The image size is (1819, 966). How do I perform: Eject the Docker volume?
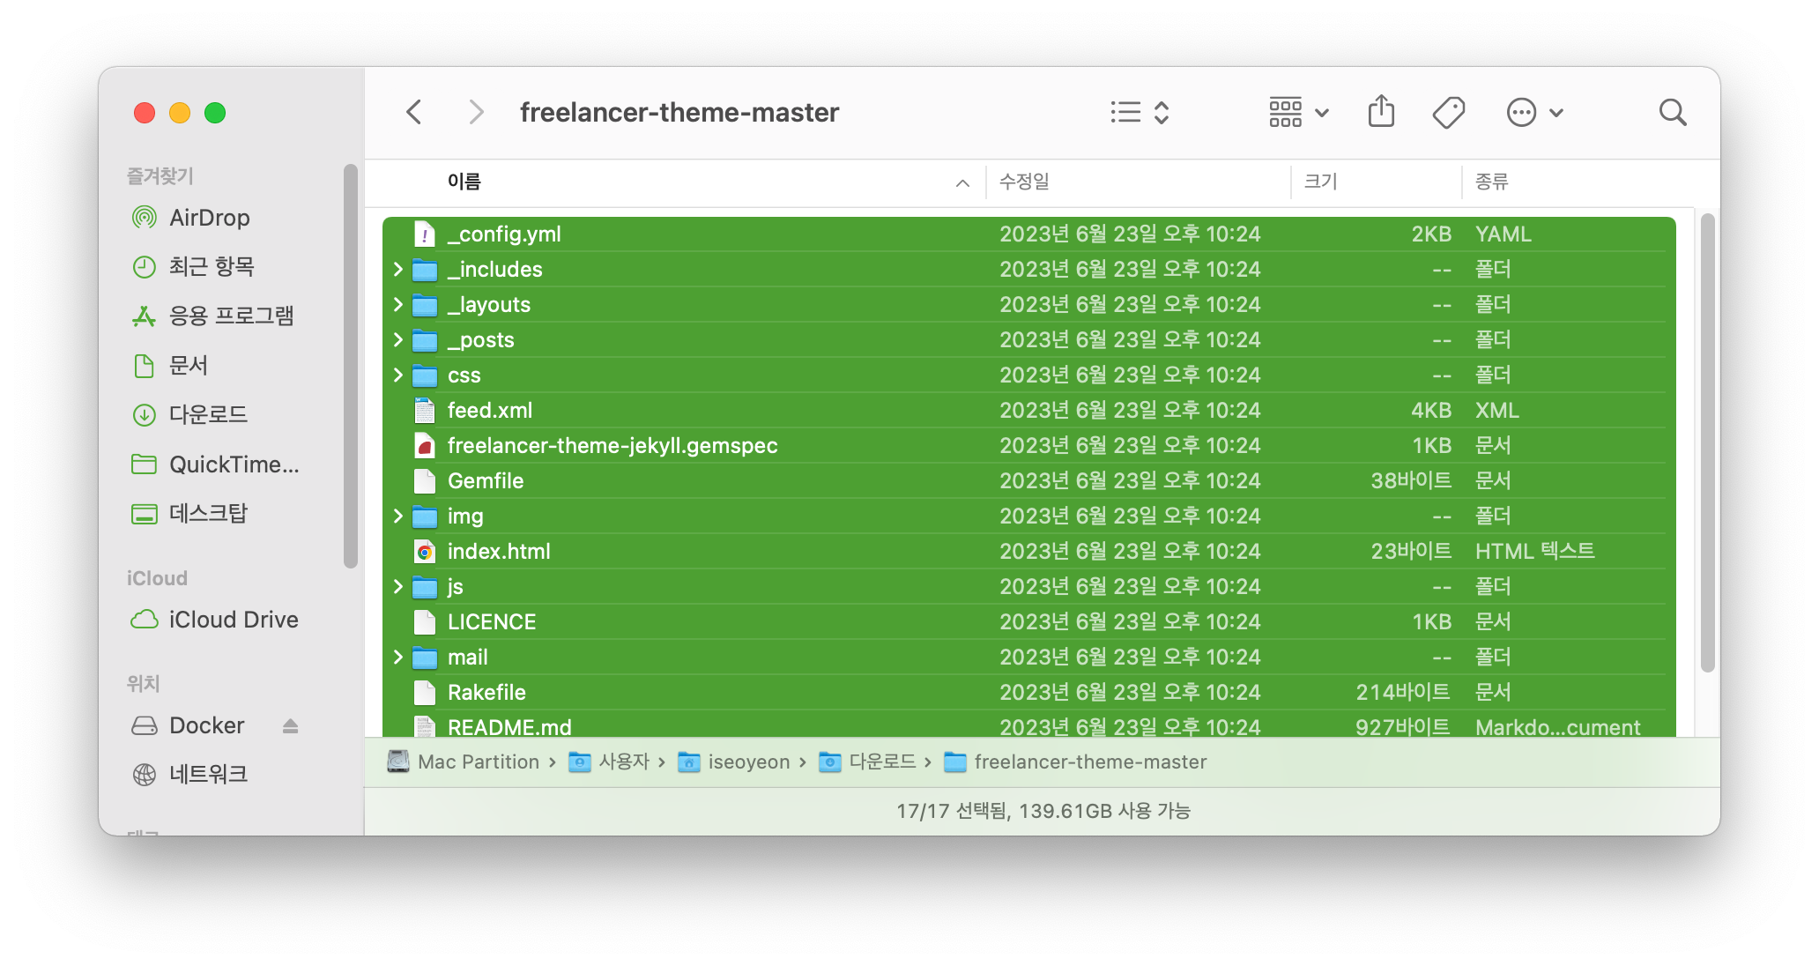[x=290, y=725]
